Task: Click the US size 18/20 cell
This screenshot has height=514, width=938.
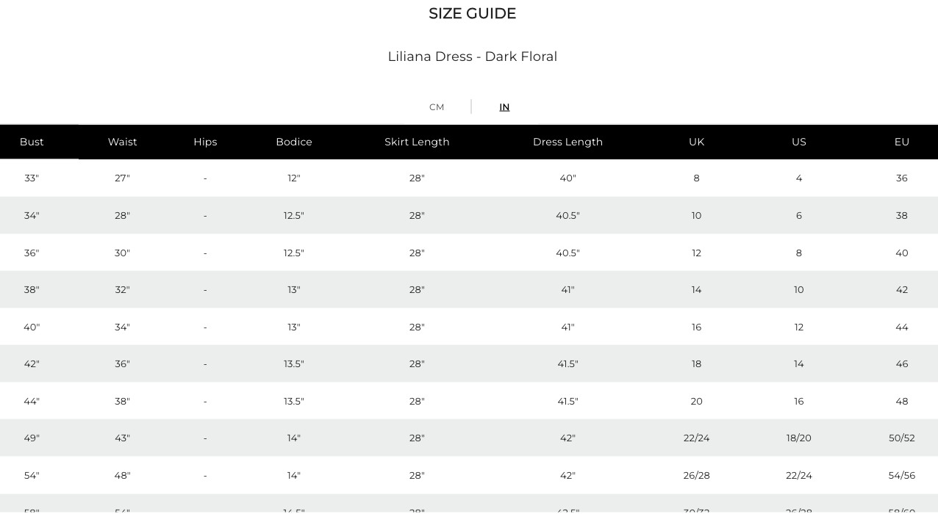Action: [799, 438]
